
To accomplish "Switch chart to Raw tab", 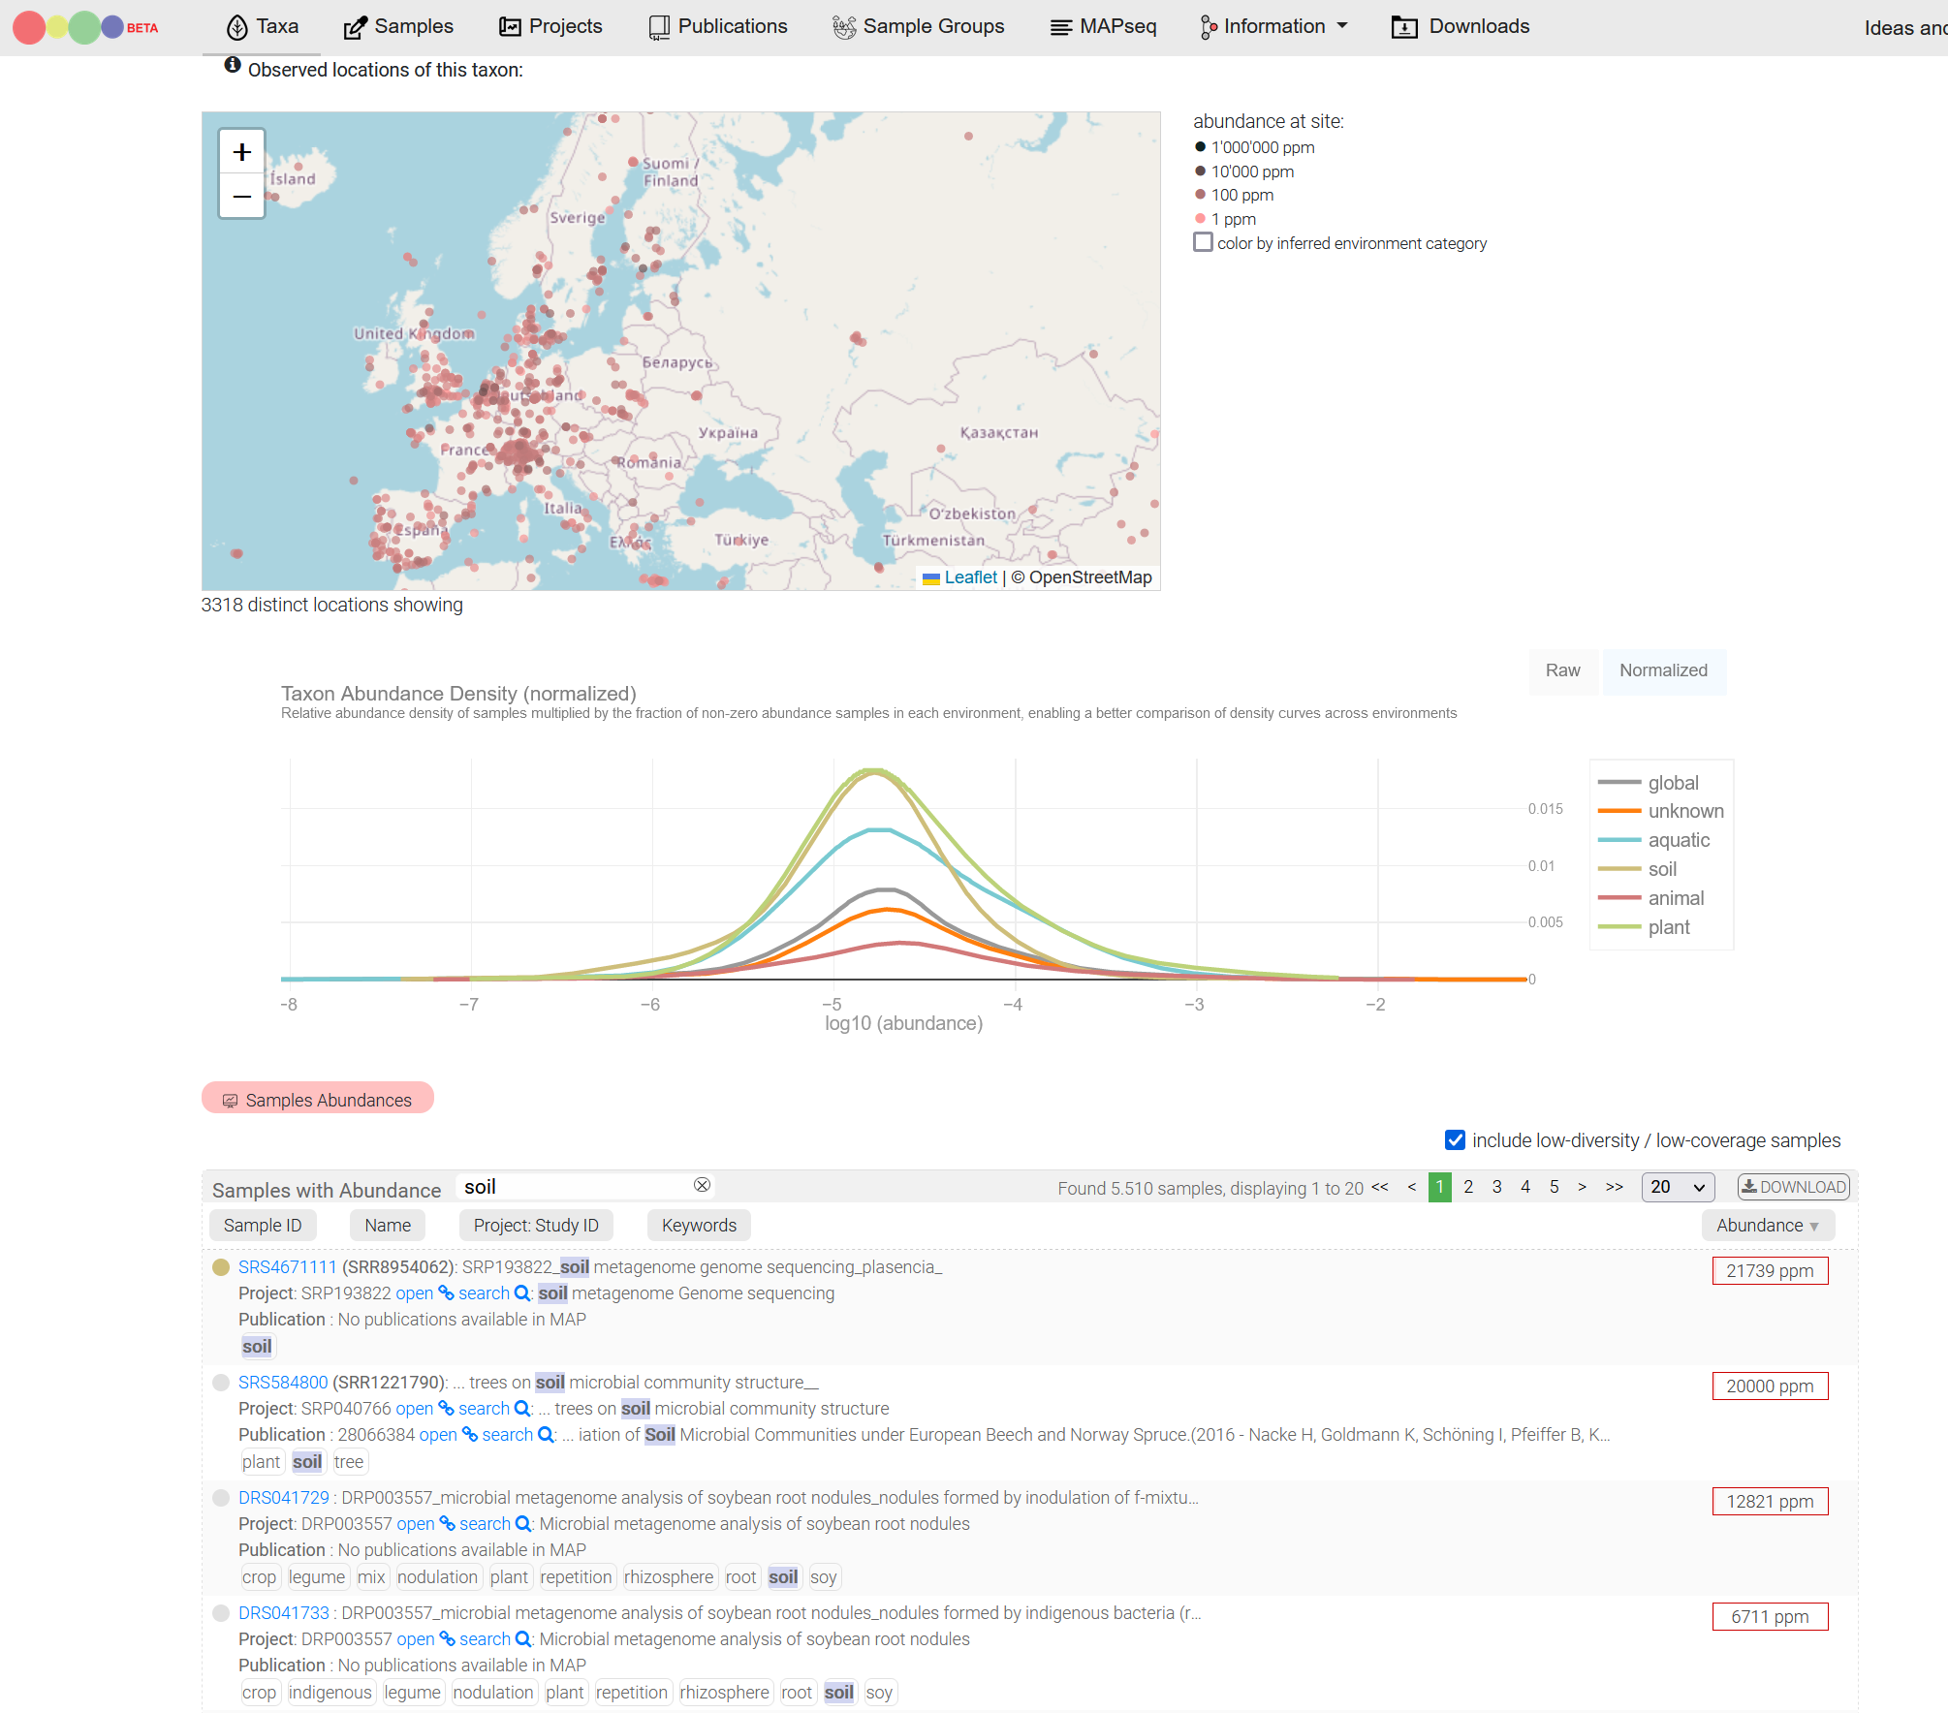I will tap(1562, 670).
